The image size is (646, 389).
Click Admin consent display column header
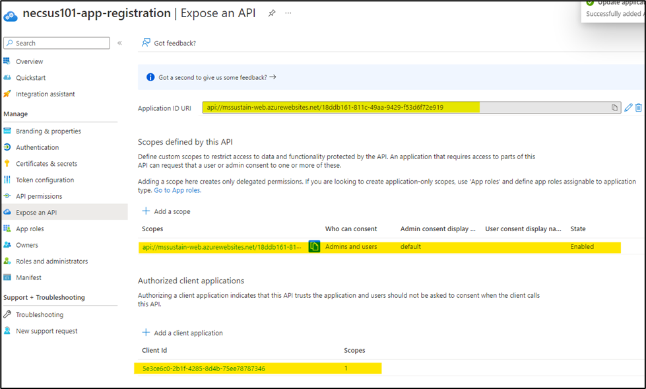point(438,229)
